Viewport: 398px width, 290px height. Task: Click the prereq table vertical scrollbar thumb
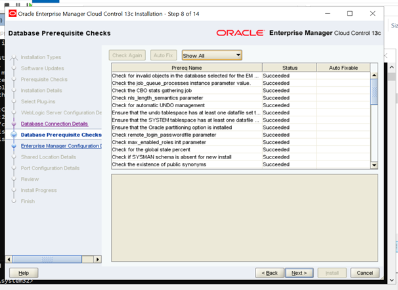coord(374,89)
